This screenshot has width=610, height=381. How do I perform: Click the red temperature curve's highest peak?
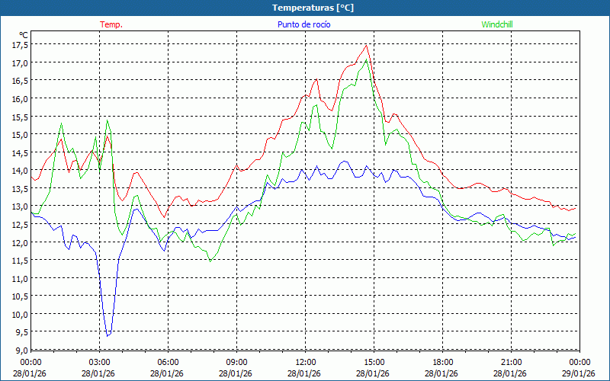(366, 45)
